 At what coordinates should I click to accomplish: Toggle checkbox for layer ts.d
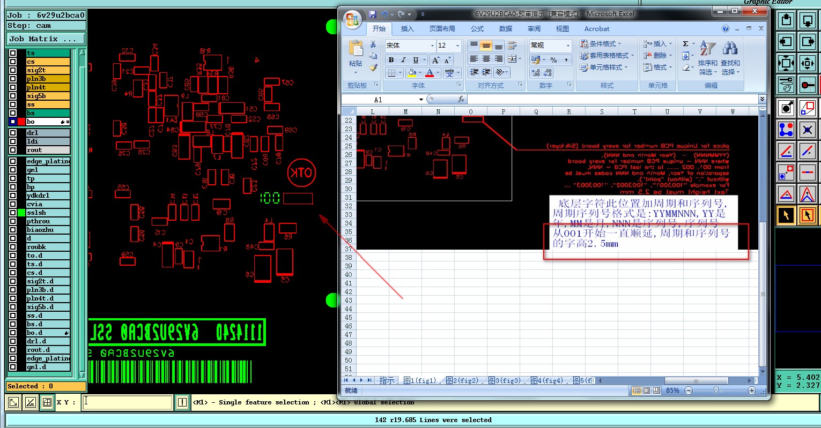click(x=13, y=264)
